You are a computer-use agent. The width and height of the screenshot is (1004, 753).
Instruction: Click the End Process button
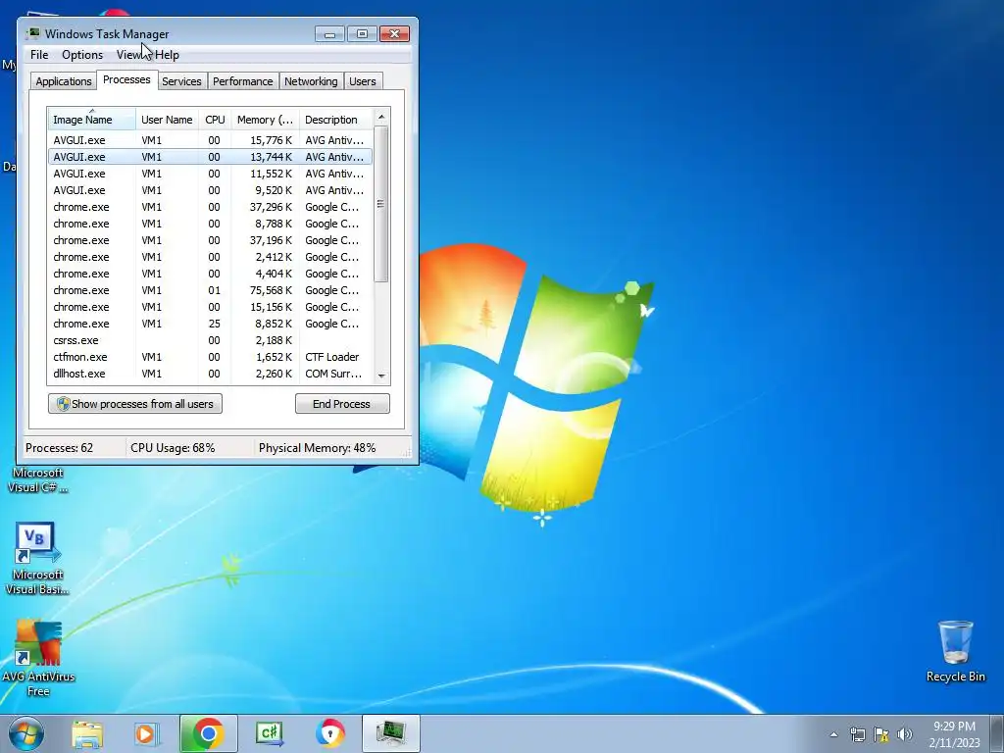342,404
